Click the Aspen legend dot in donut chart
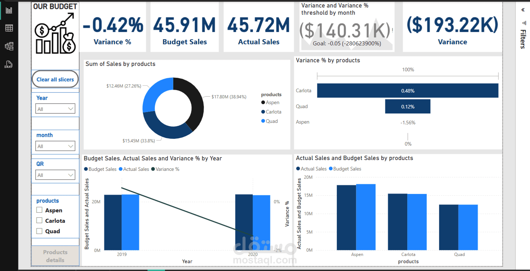The height and width of the screenshot is (271, 530). [x=263, y=103]
